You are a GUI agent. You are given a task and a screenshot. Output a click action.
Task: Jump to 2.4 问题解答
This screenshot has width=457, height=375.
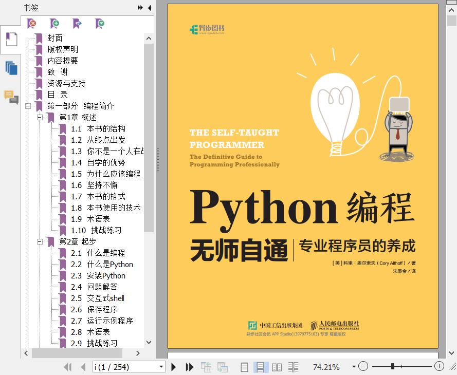pyautogui.click(x=94, y=287)
